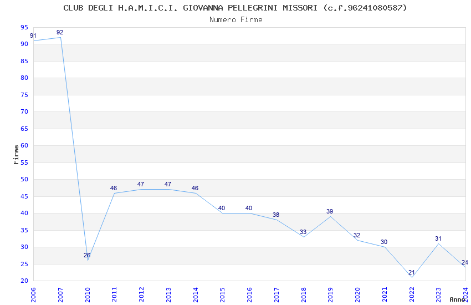
Task: Click x-axis year label 2007
Action: [60, 294]
